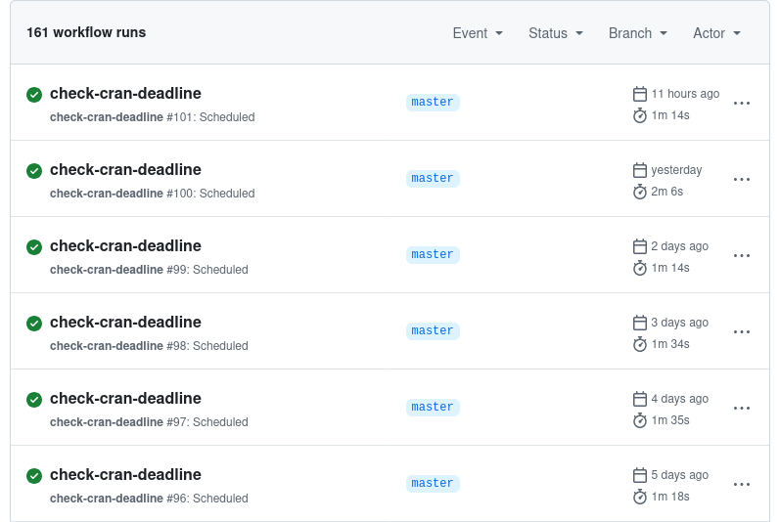The image size is (780, 522).
Task: Click the master branch label on run #100
Action: (x=433, y=179)
